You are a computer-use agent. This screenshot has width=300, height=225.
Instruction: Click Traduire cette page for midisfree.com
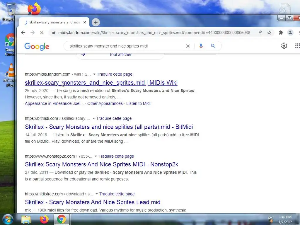coord(117,194)
